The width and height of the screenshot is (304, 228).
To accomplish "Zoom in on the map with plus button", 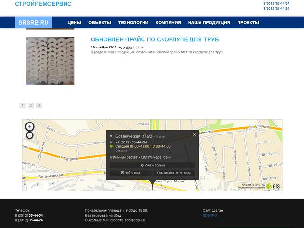I will click(x=29, y=127).
